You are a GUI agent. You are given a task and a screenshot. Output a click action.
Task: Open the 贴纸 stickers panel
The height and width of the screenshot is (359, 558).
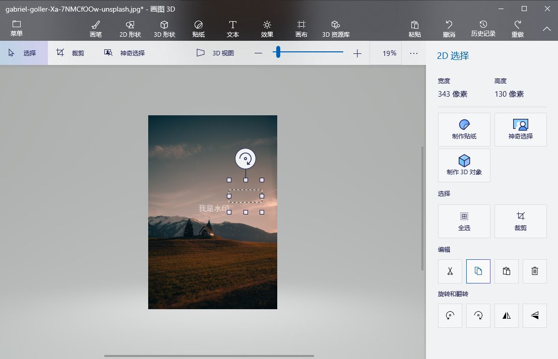199,29
